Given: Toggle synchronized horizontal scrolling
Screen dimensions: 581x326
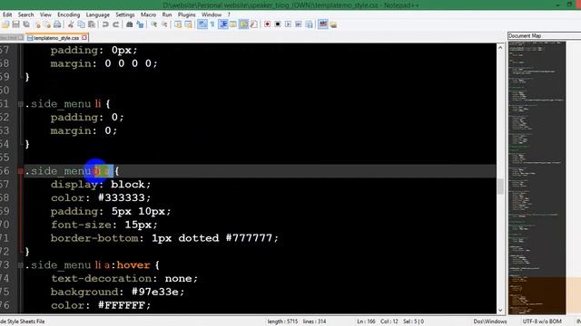Looking at the screenshot, I should (x=189, y=24).
